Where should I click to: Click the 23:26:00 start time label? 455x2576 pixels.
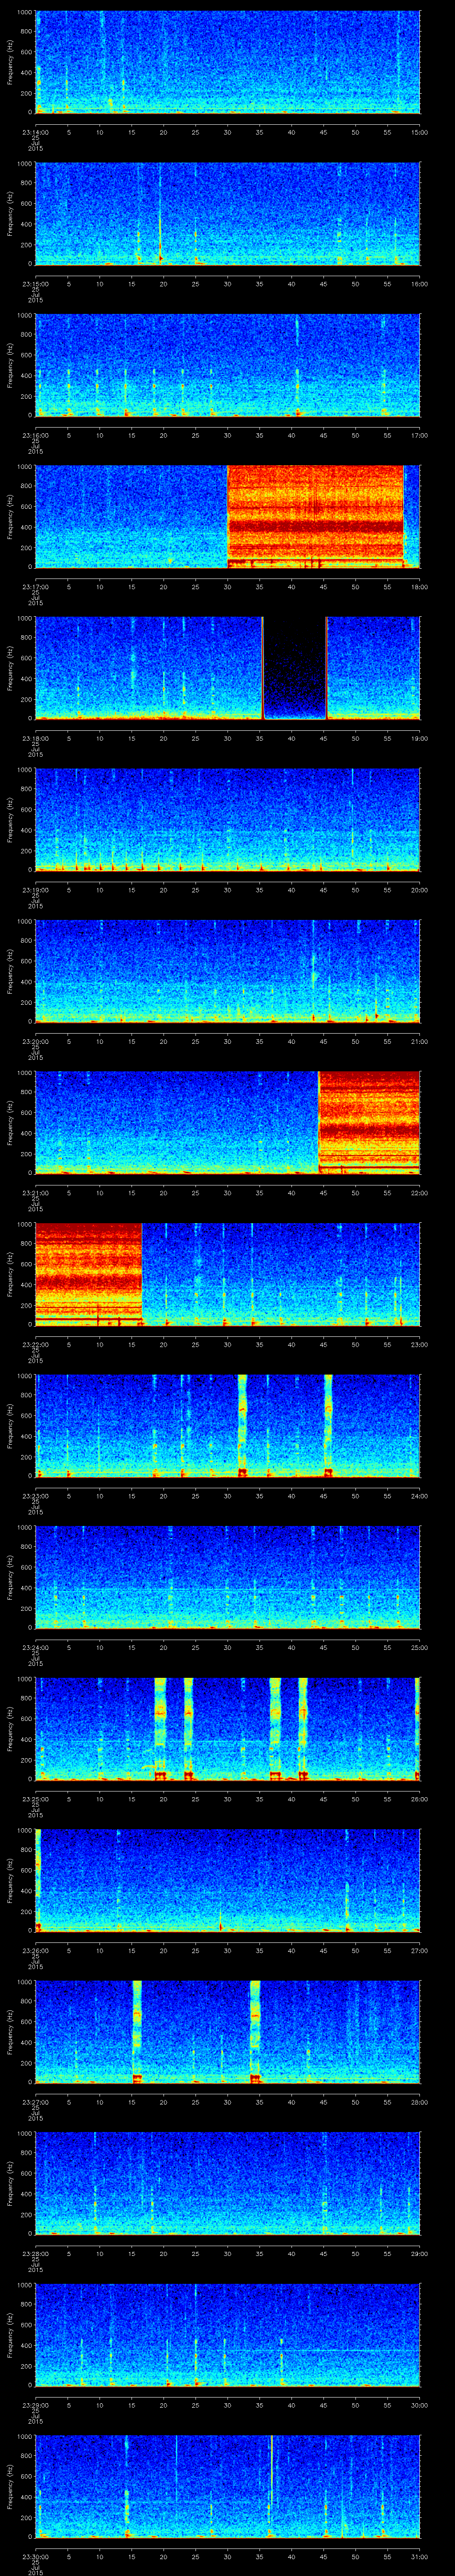coord(35,1950)
